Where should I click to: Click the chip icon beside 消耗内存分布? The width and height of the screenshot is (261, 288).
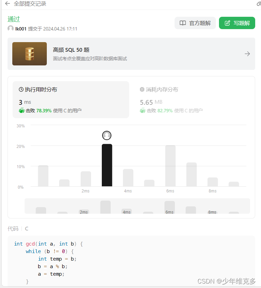[142, 89]
